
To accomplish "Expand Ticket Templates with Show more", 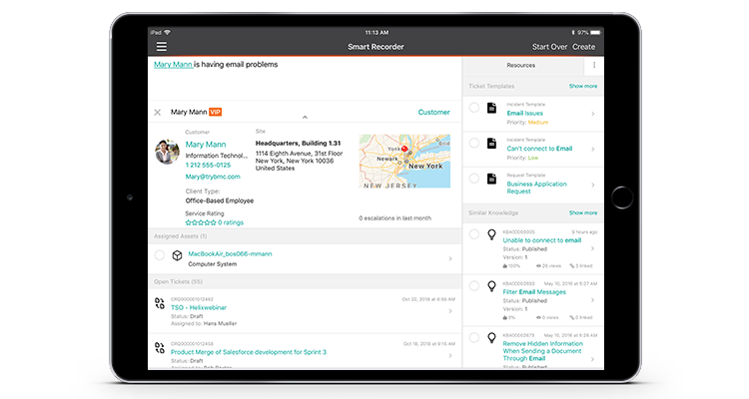I will pos(583,86).
